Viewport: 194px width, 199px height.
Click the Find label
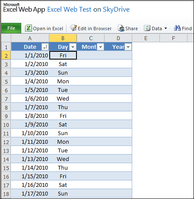(187, 28)
